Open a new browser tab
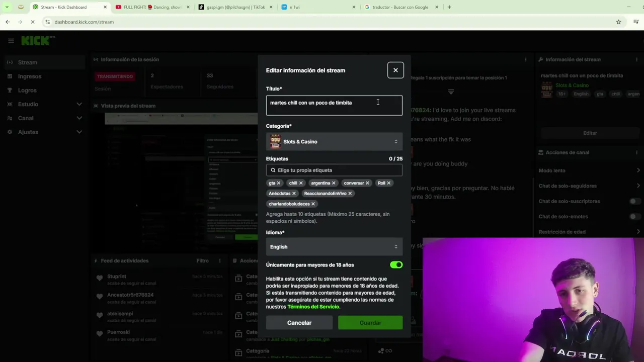 [449, 7]
